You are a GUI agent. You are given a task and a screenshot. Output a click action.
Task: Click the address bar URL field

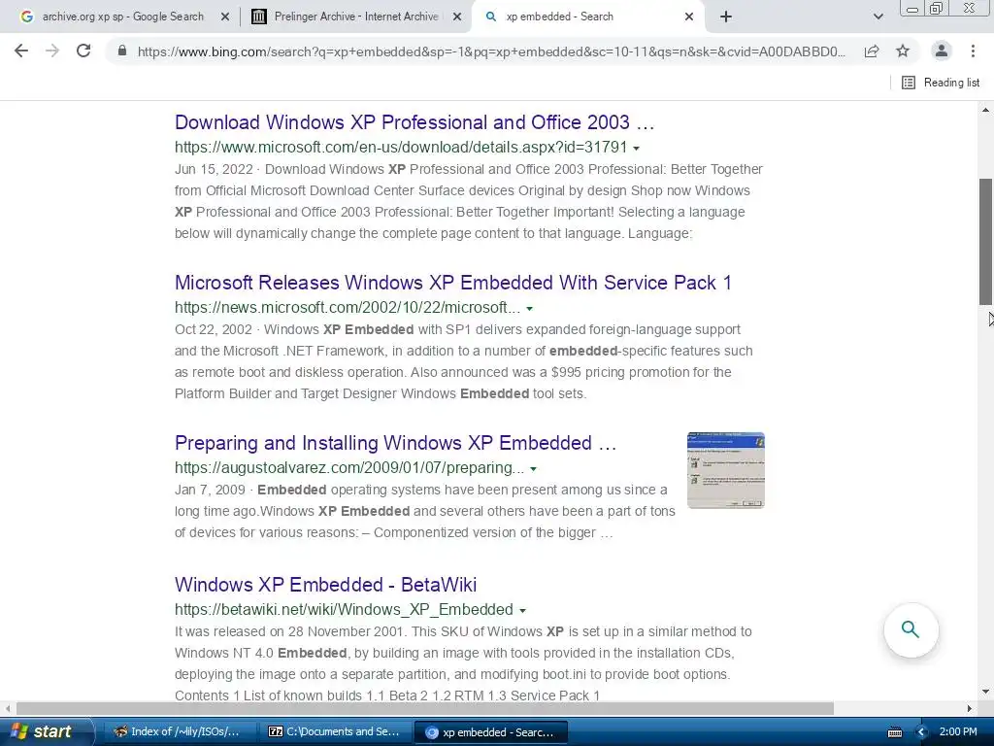491,51
